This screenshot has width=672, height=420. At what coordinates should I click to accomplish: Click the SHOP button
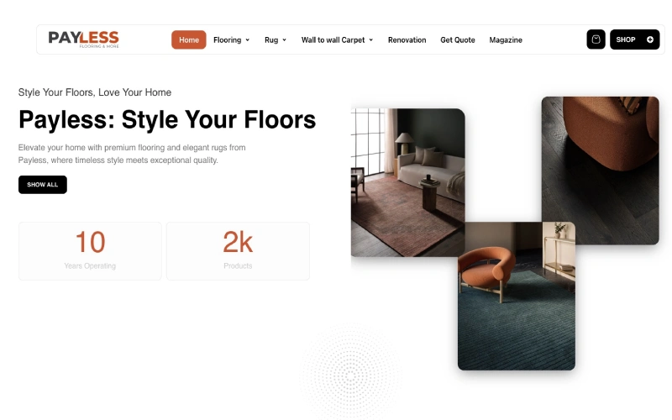634,39
